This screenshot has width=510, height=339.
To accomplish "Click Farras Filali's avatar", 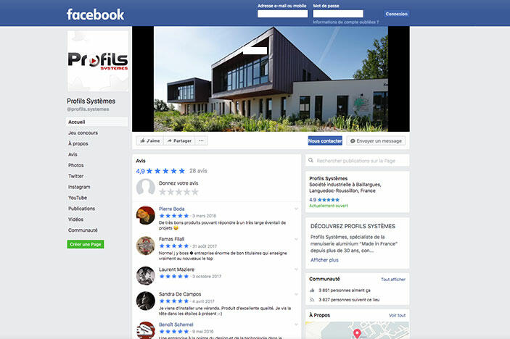I will tap(145, 246).
